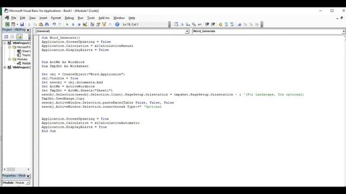Click the 'TmpSht.UsedRange.Copy' code line
346x194 pixels.
coord(63,99)
